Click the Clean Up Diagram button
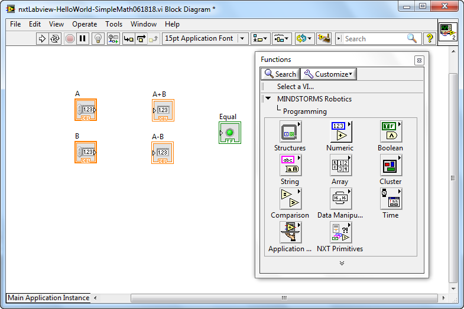Viewport: 464px width, 309px height. click(324, 39)
